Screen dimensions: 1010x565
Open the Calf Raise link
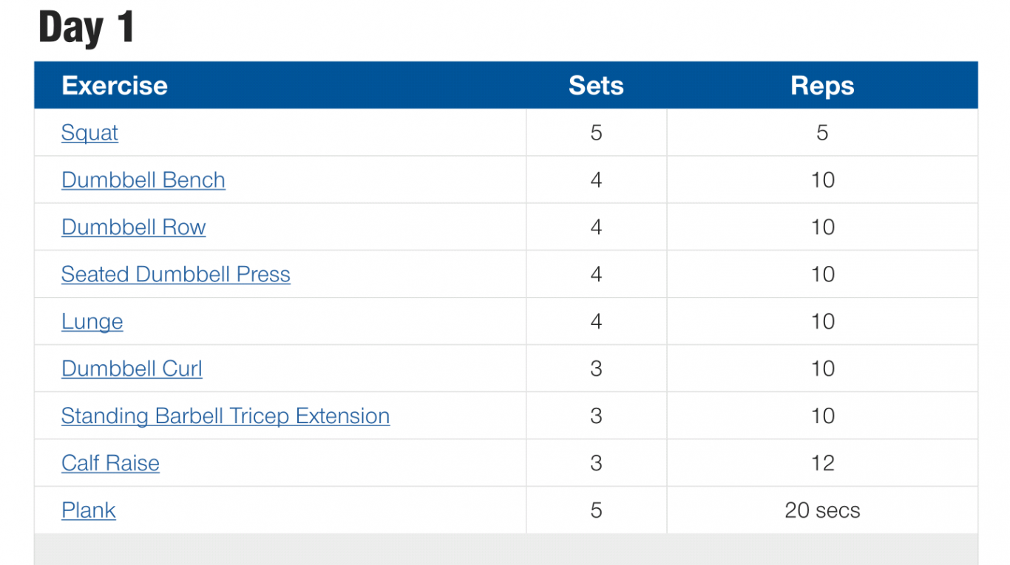pos(110,464)
